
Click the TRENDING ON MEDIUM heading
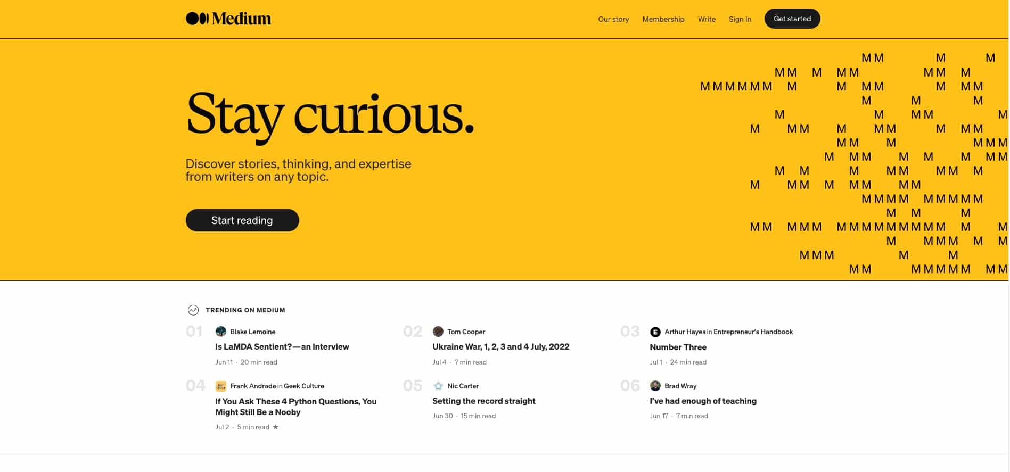pos(245,310)
